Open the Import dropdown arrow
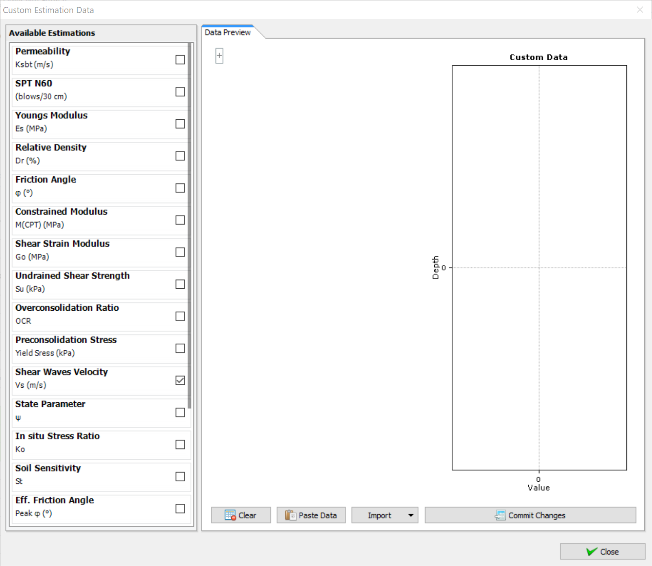 click(411, 515)
